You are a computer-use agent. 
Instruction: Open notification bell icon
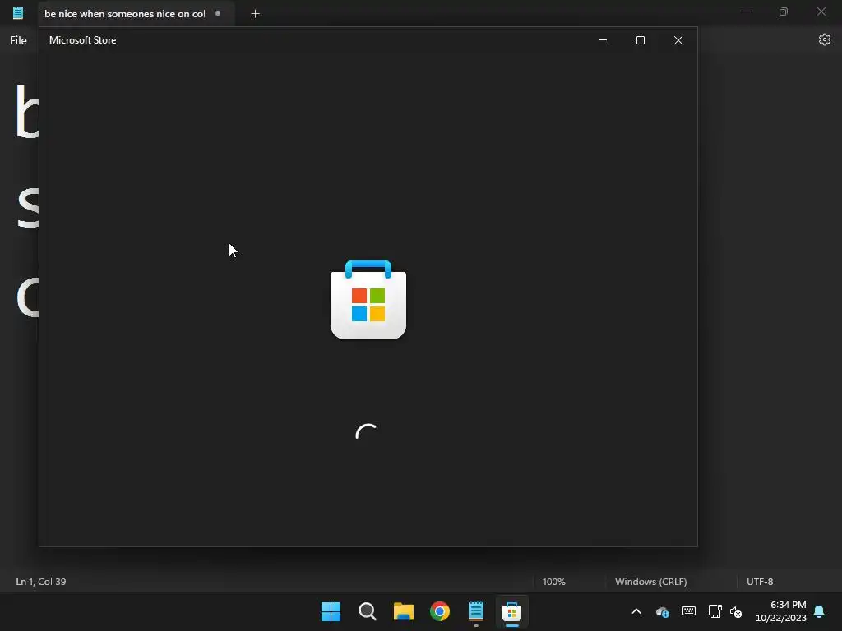tap(820, 611)
